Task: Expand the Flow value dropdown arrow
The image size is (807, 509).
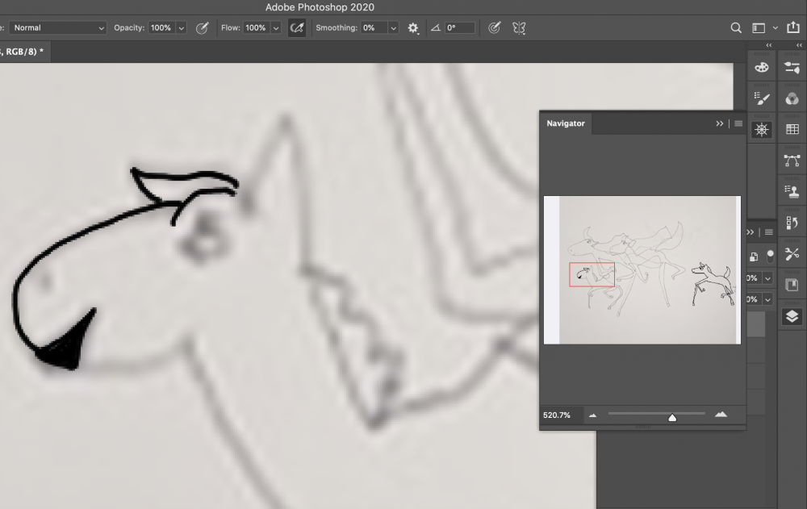Action: (276, 27)
